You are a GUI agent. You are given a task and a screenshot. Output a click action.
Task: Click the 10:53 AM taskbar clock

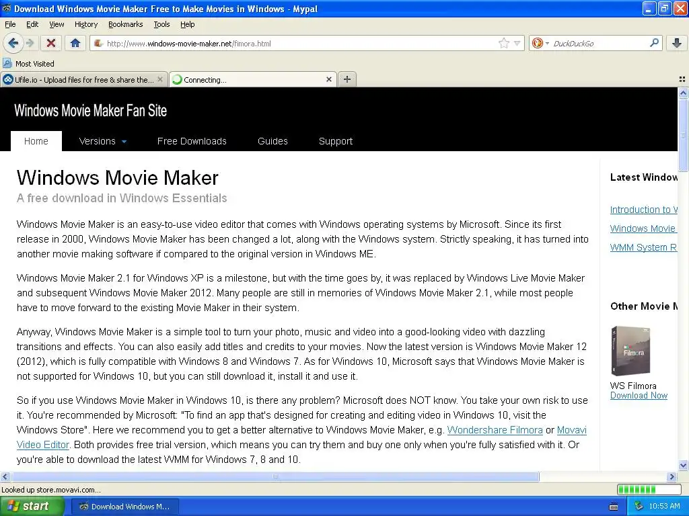tap(664, 507)
